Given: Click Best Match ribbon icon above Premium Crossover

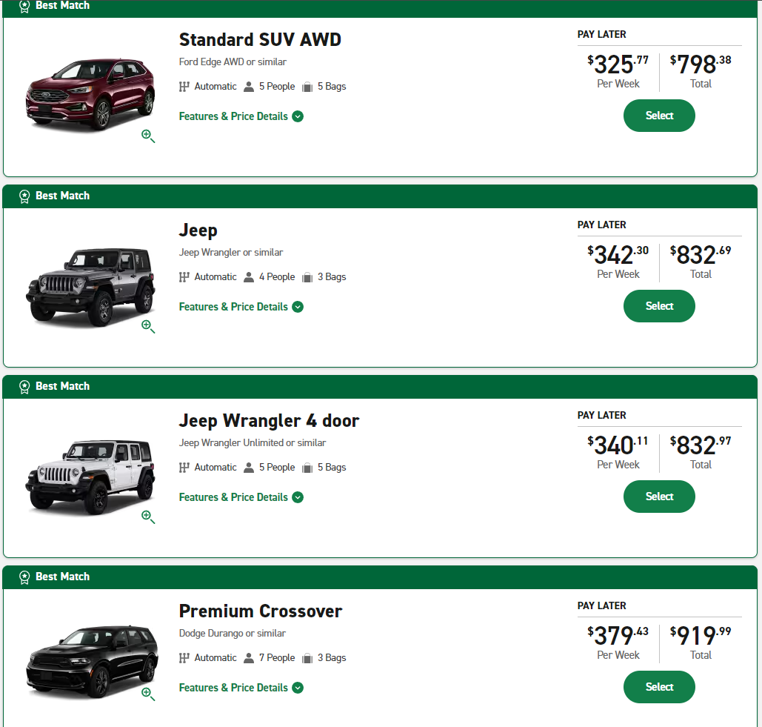Looking at the screenshot, I should coord(24,577).
